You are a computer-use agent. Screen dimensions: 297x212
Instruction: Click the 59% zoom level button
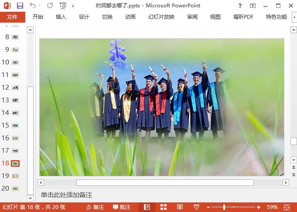click(x=273, y=207)
